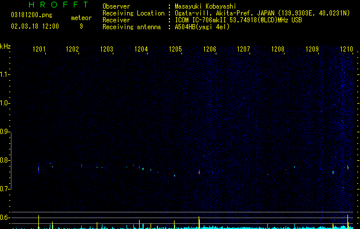This screenshot has width=360, height=229.
Task: Click the 1201 time axis marker
Action: 39,49
